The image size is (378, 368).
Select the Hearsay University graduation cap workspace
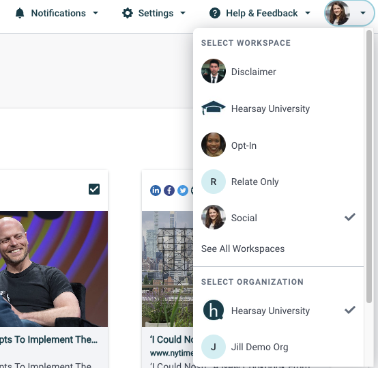click(278, 109)
